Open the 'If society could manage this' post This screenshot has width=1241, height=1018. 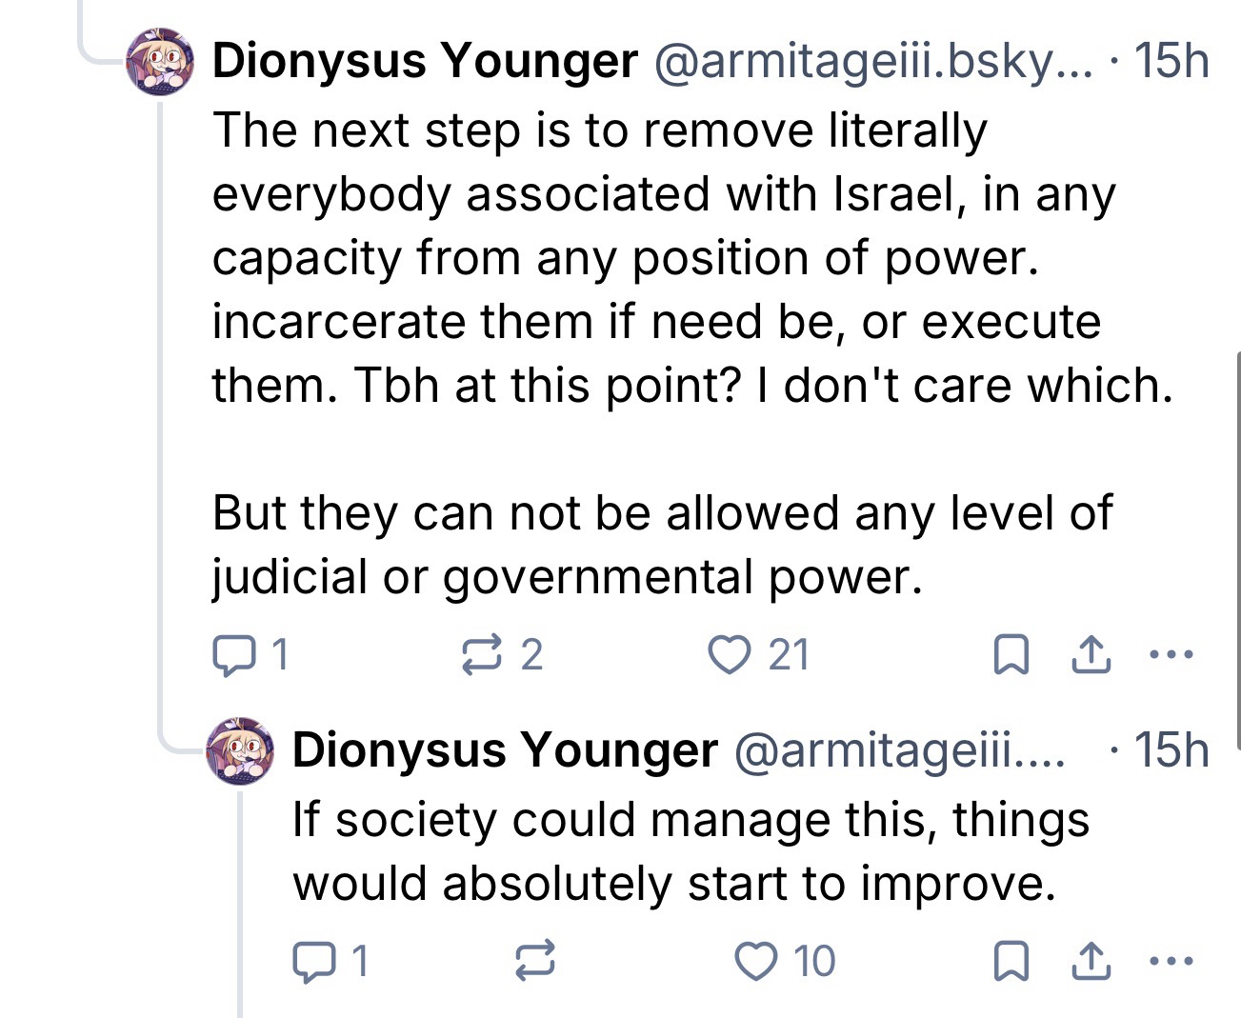(690, 851)
